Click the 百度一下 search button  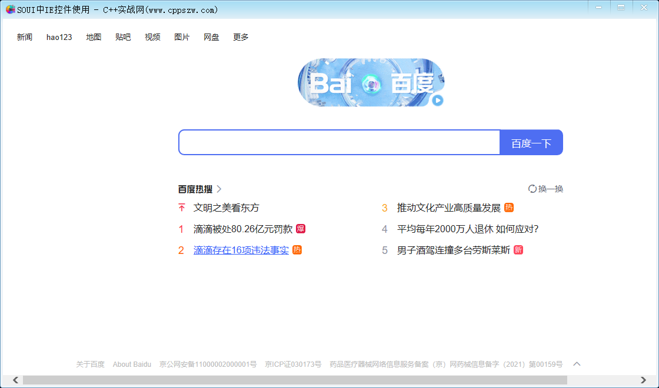coord(531,142)
